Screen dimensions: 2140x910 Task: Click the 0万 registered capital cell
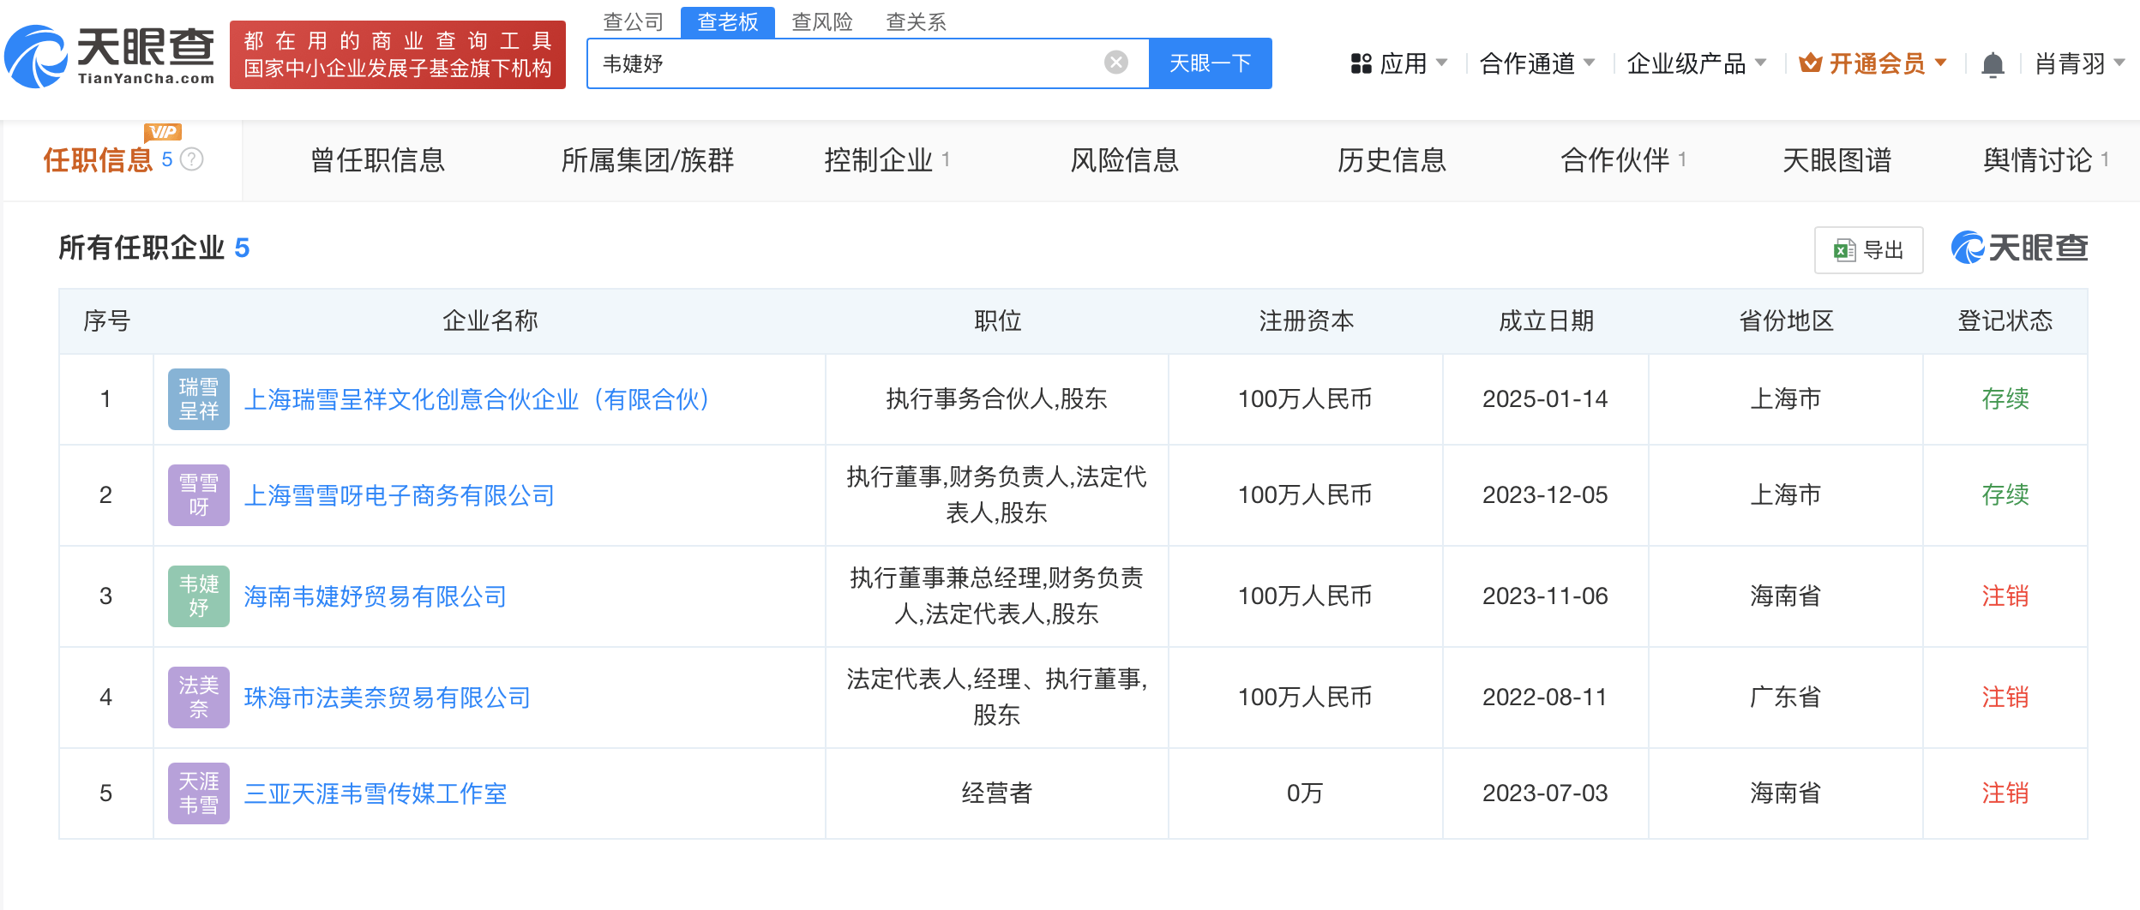[x=1305, y=793]
